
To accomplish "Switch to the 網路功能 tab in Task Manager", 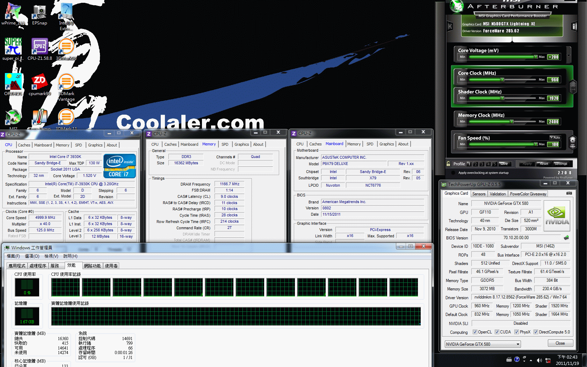I will click(92, 266).
